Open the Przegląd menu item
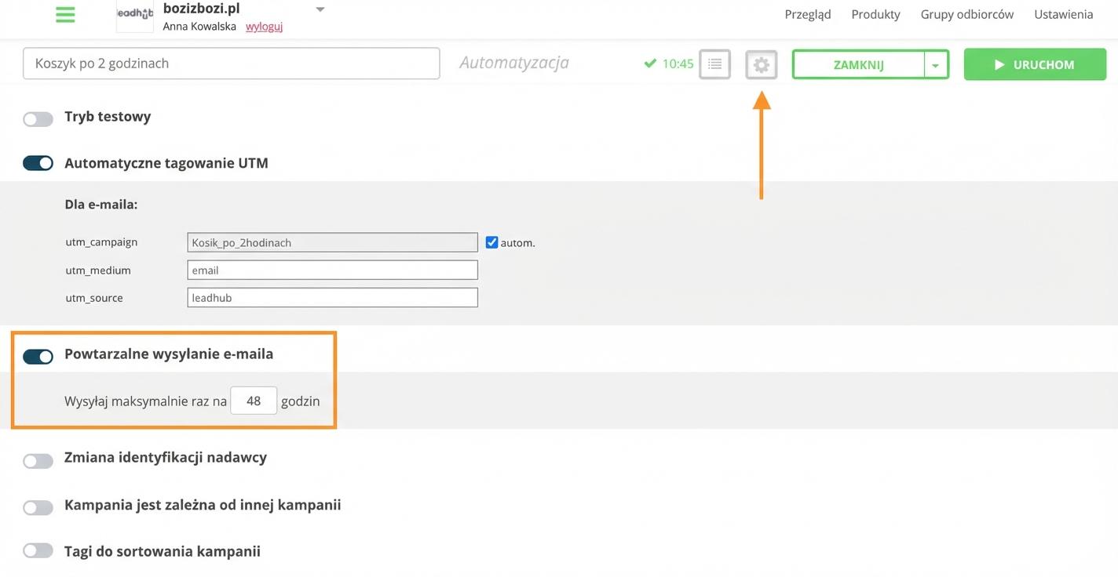The width and height of the screenshot is (1118, 577). (808, 14)
